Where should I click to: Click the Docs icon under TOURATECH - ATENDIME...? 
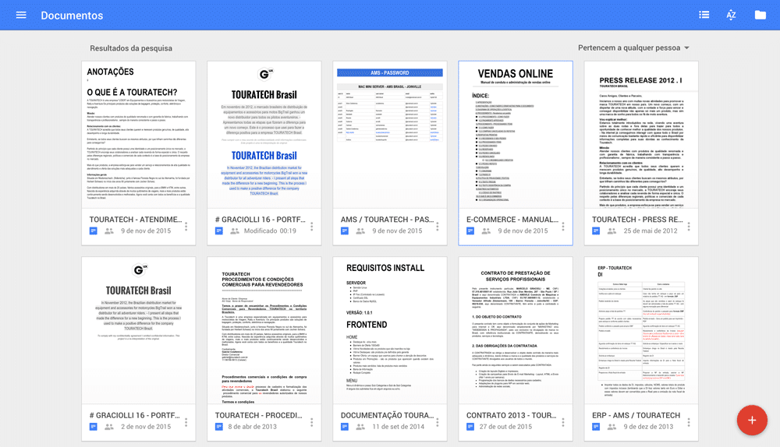tap(93, 231)
